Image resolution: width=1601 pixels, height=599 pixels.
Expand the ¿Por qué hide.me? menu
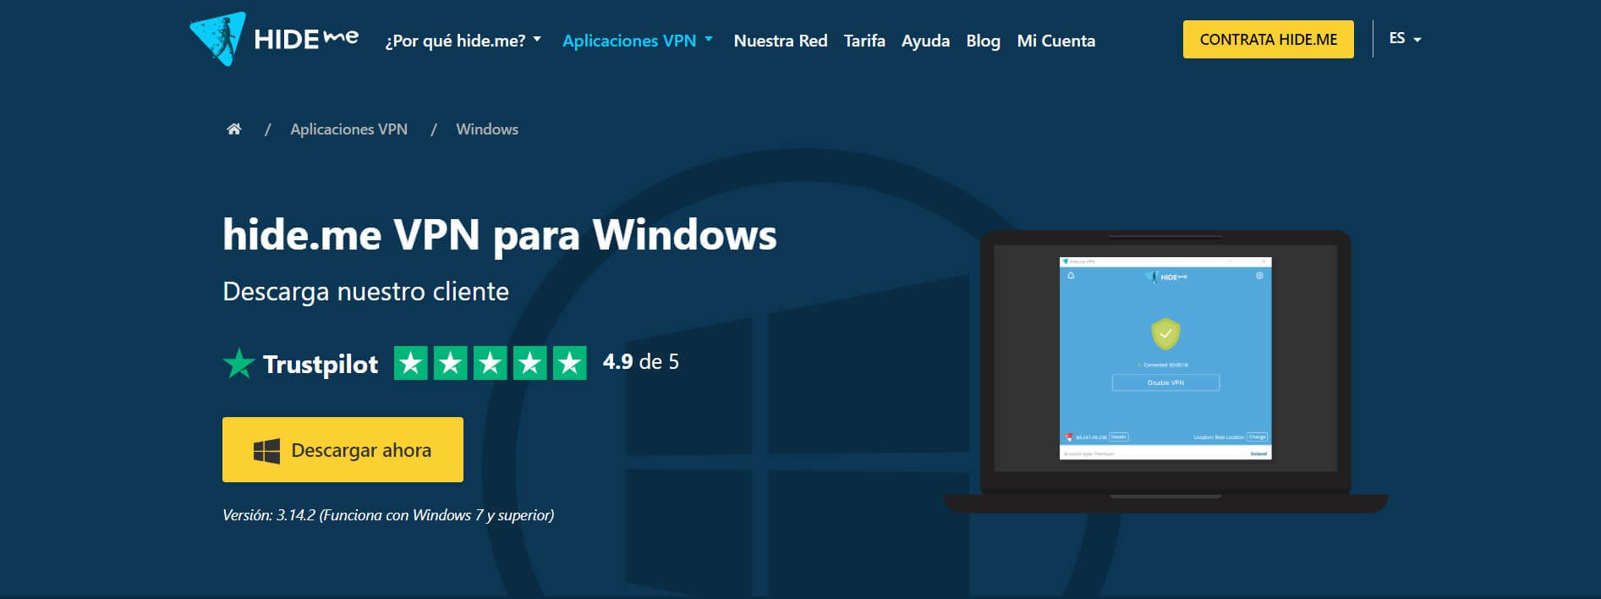point(463,41)
